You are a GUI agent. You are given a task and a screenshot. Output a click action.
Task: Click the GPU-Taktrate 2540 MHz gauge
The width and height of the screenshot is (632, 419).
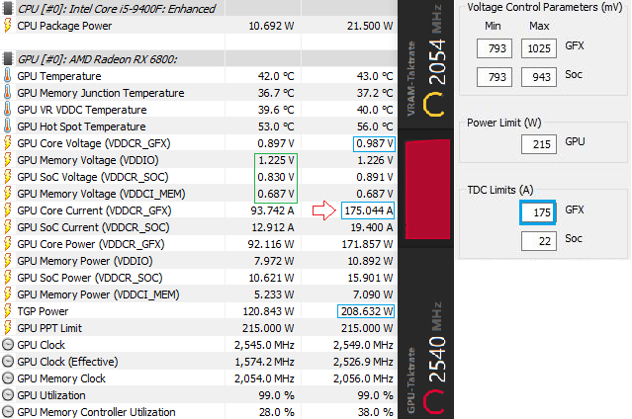pyautogui.click(x=425, y=359)
